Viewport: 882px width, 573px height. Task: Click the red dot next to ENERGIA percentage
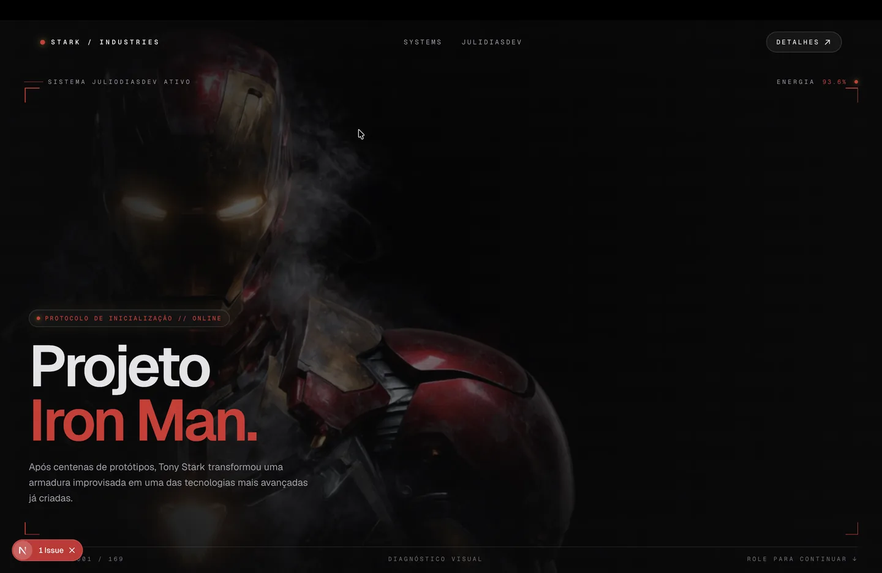point(856,82)
